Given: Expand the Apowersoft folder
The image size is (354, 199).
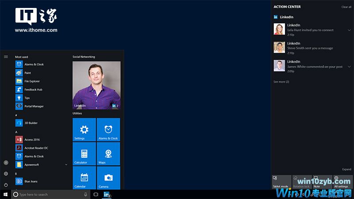Looking at the screenshot, I should click(x=66, y=165).
